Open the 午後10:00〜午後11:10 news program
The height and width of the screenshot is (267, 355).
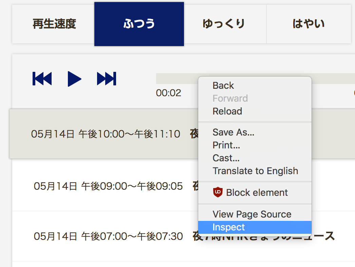pos(182,134)
